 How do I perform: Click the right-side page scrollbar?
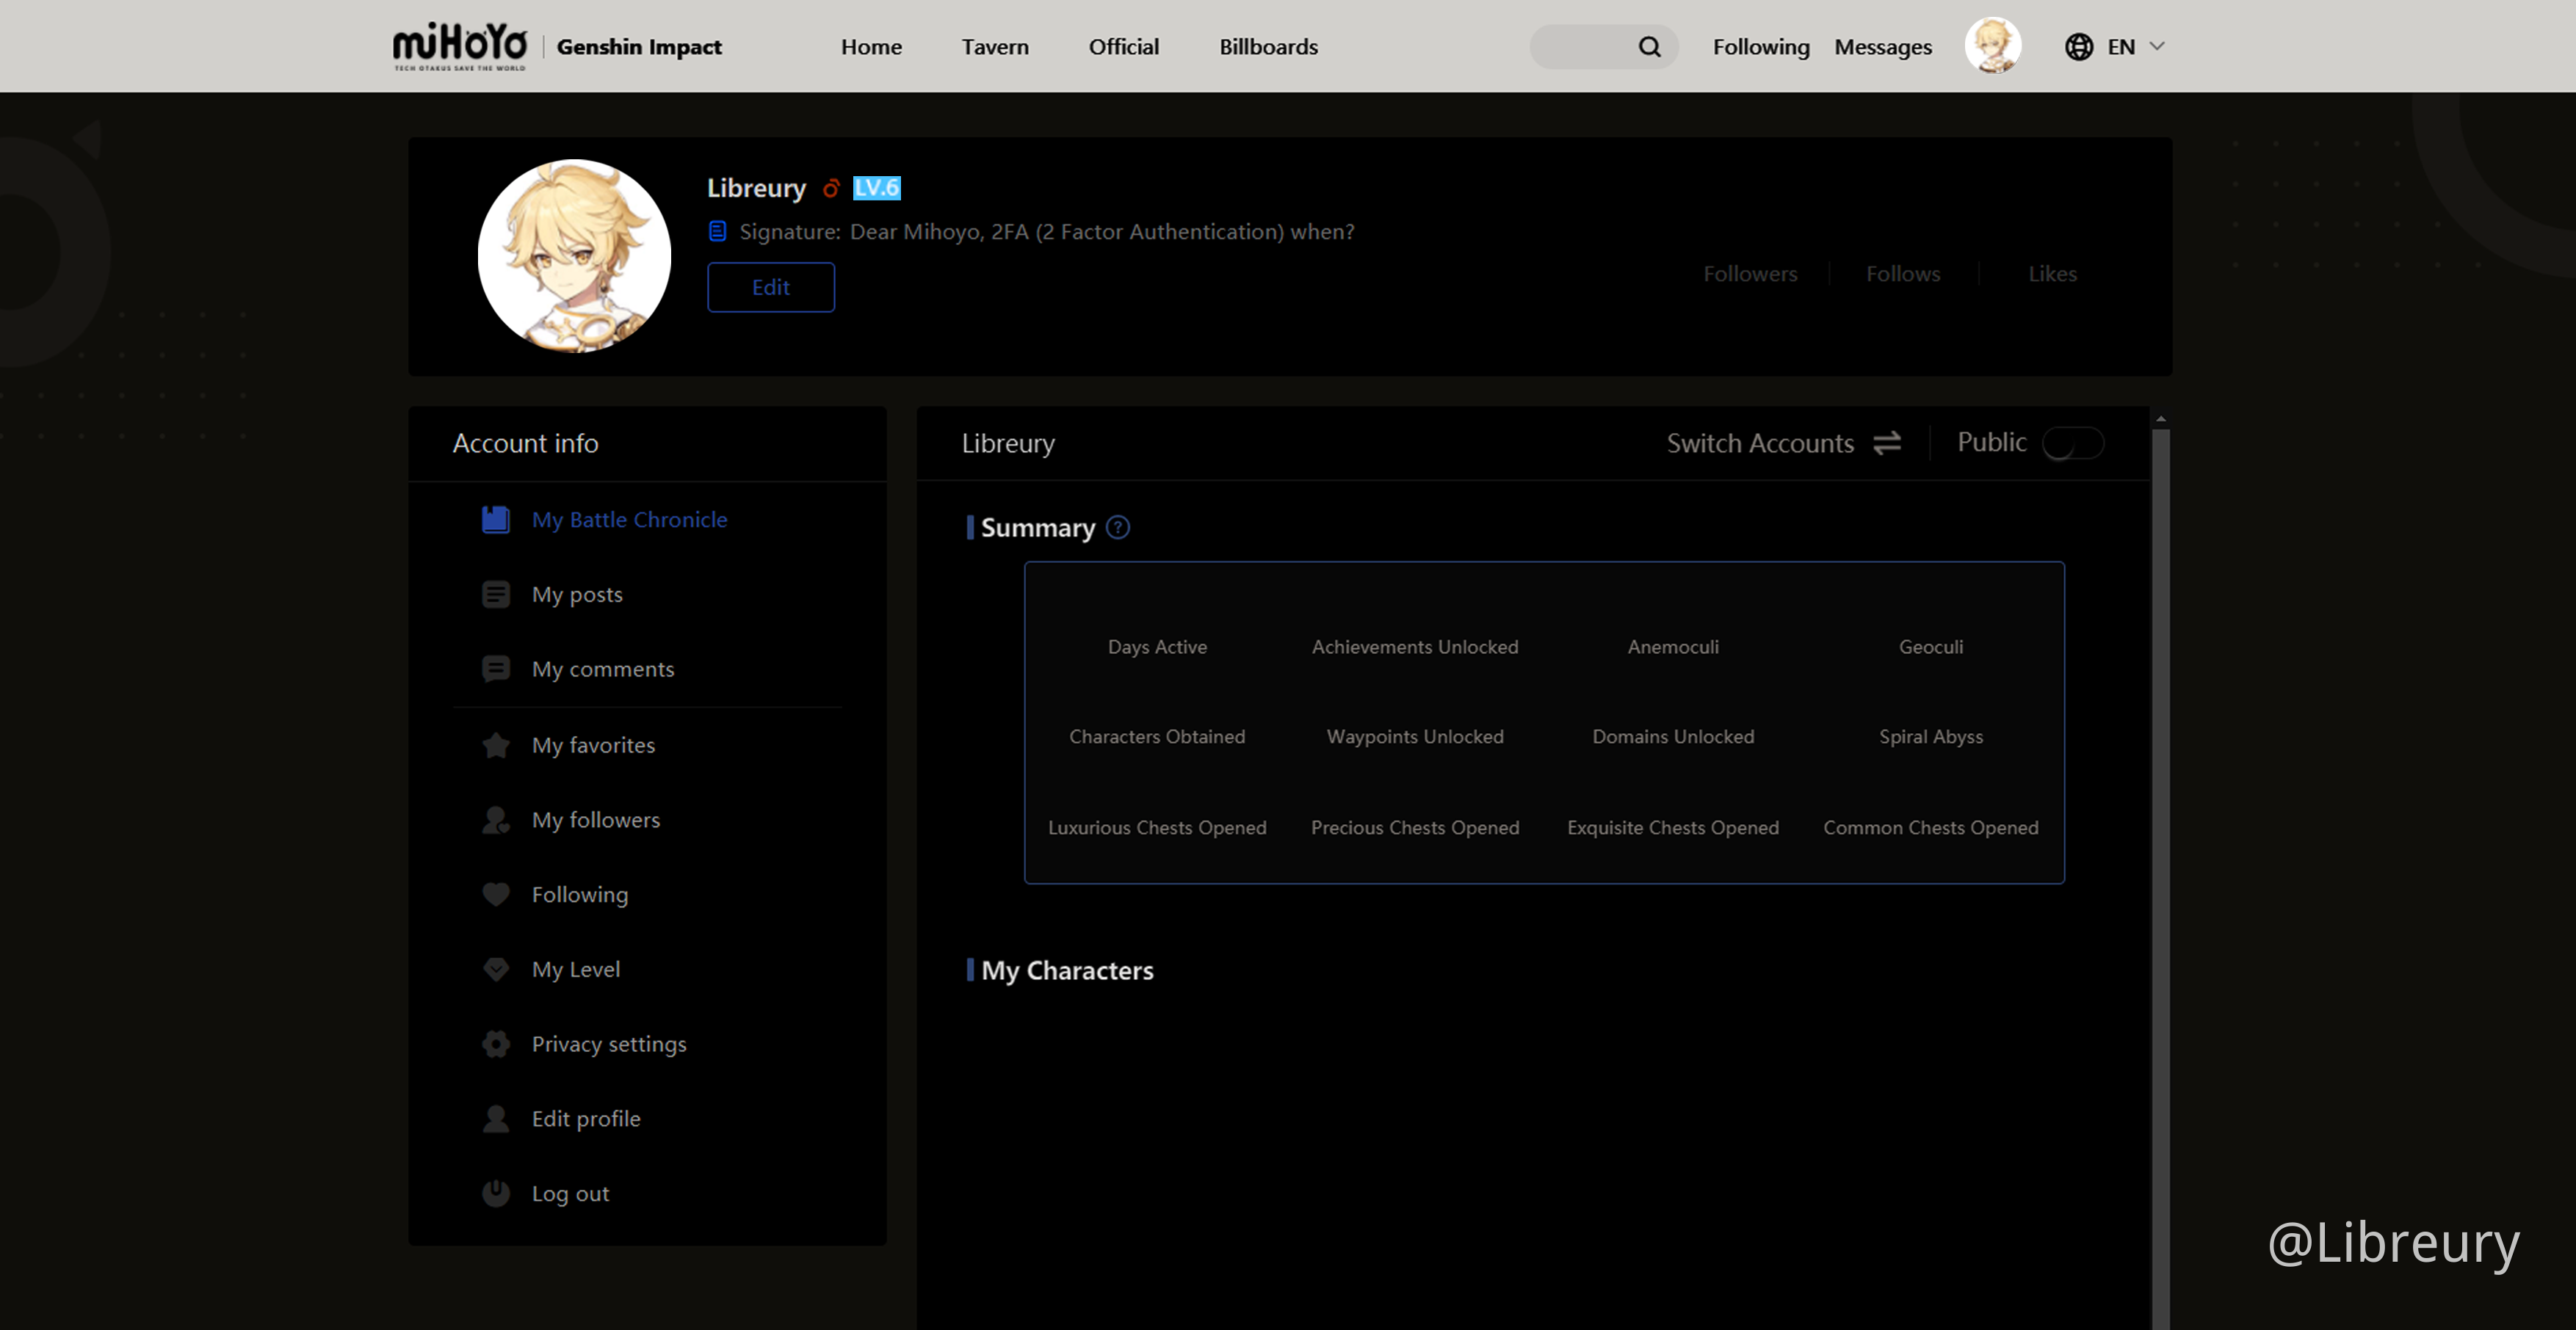pyautogui.click(x=2161, y=699)
